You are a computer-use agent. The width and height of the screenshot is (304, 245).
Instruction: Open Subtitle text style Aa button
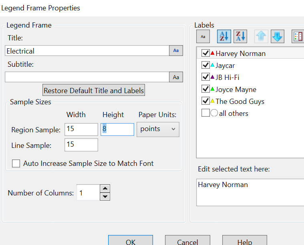(x=176, y=77)
